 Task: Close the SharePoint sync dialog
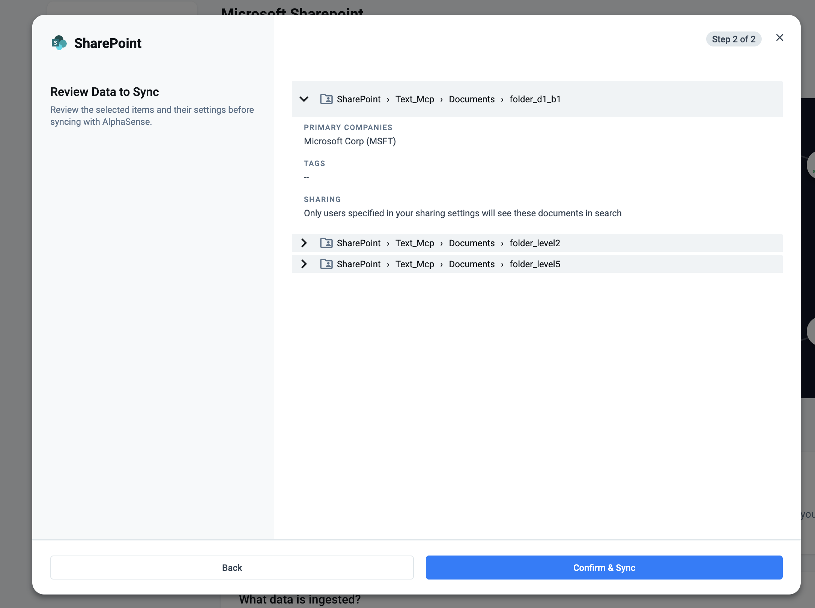(779, 38)
